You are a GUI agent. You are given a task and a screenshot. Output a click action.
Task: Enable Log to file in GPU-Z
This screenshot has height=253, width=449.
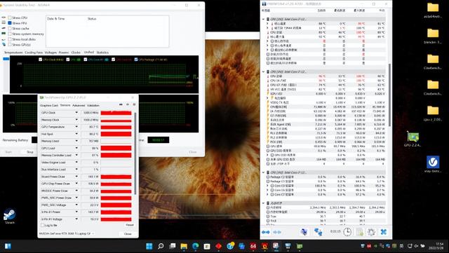(43, 226)
